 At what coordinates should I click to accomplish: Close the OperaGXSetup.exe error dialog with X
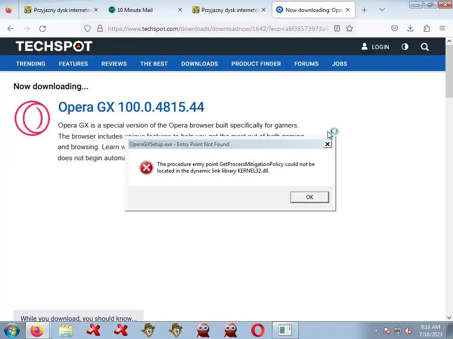(327, 144)
